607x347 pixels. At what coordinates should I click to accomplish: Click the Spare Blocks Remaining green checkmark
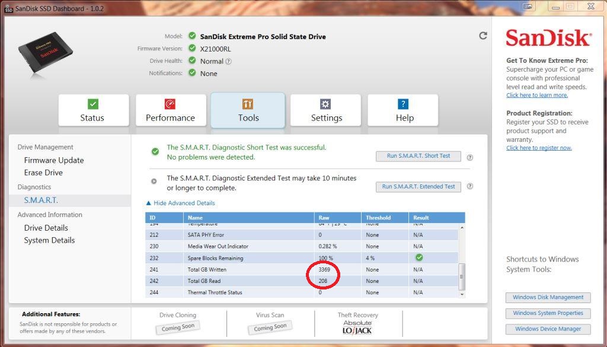click(419, 257)
